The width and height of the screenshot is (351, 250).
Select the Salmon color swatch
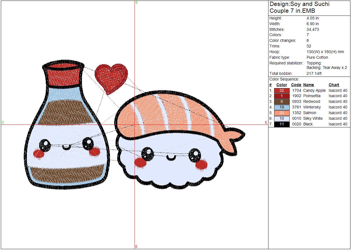click(x=282, y=113)
